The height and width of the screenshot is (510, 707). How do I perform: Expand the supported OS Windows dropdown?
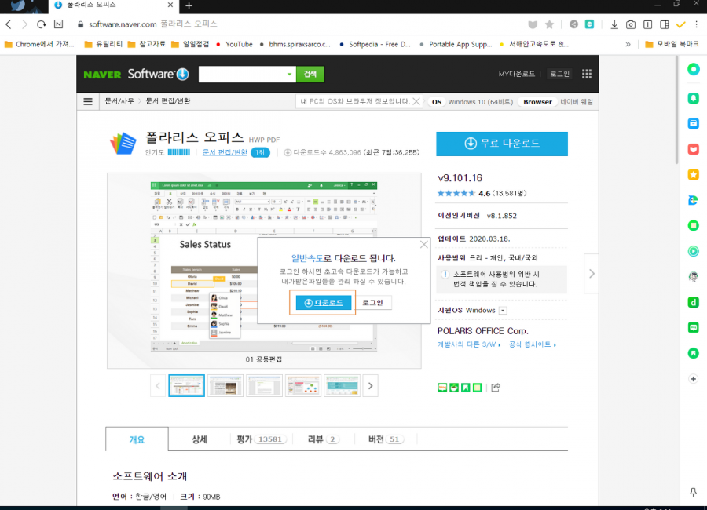click(503, 311)
